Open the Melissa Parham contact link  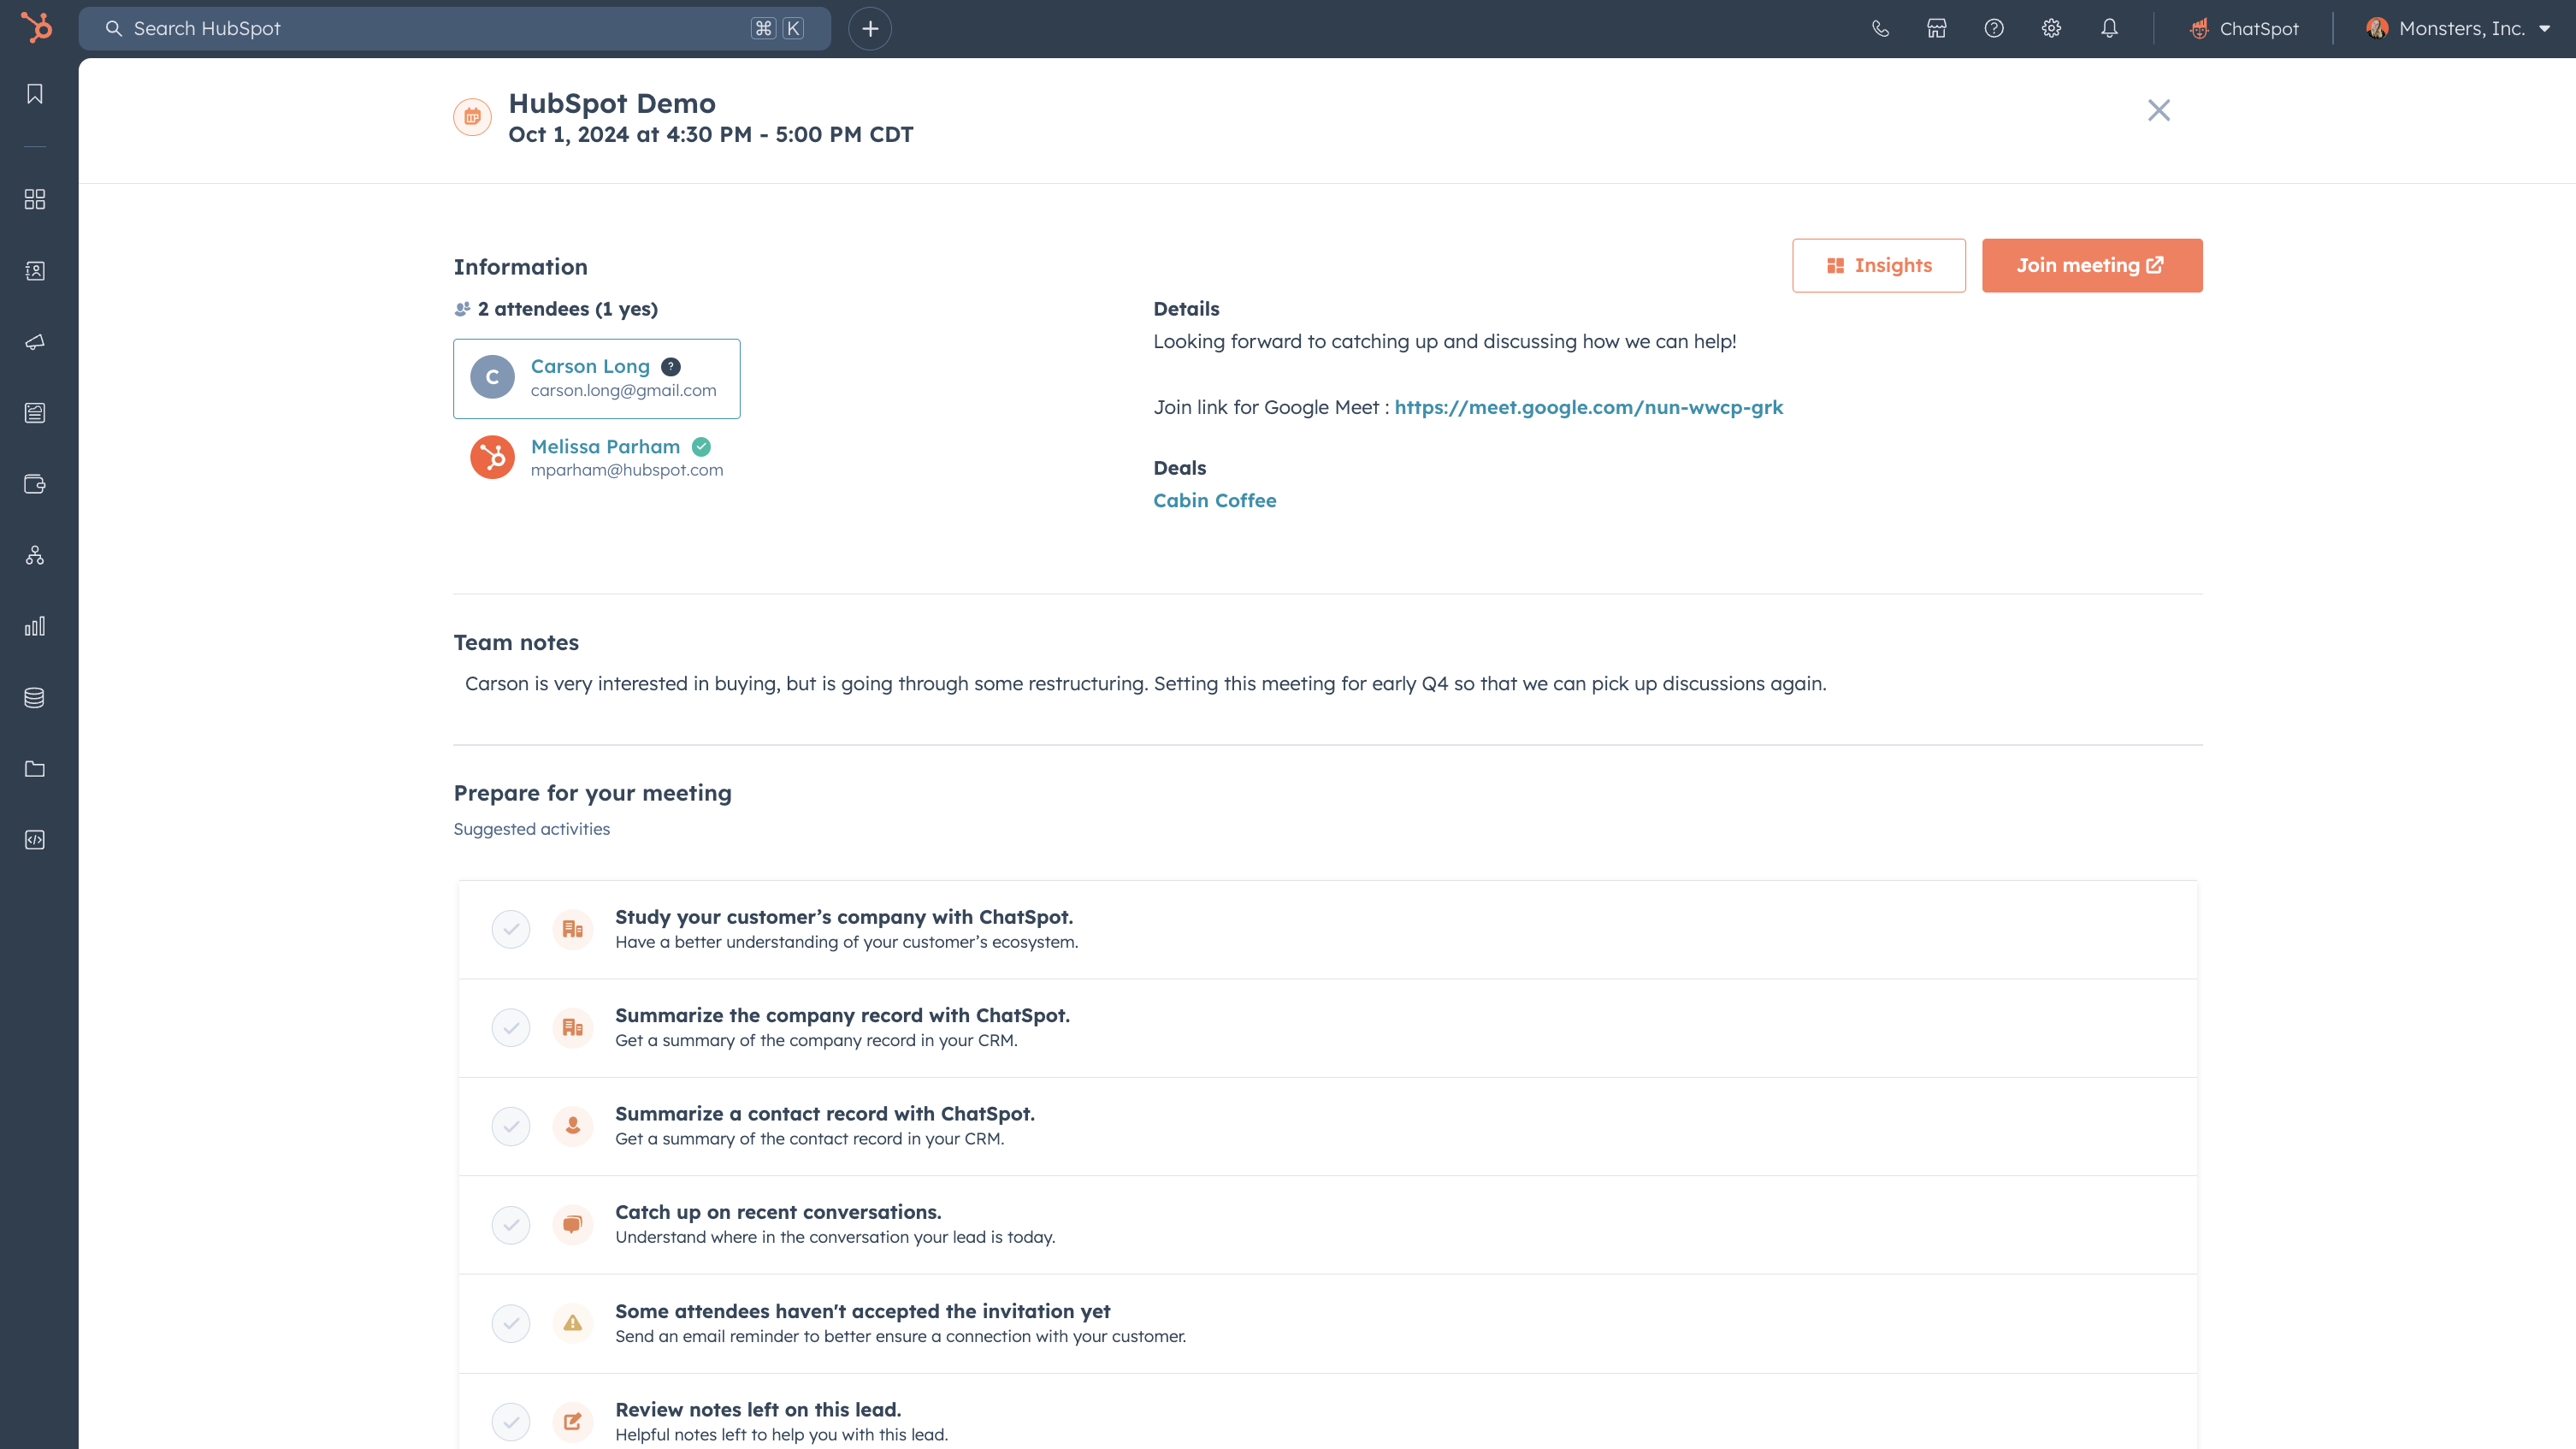(x=605, y=446)
